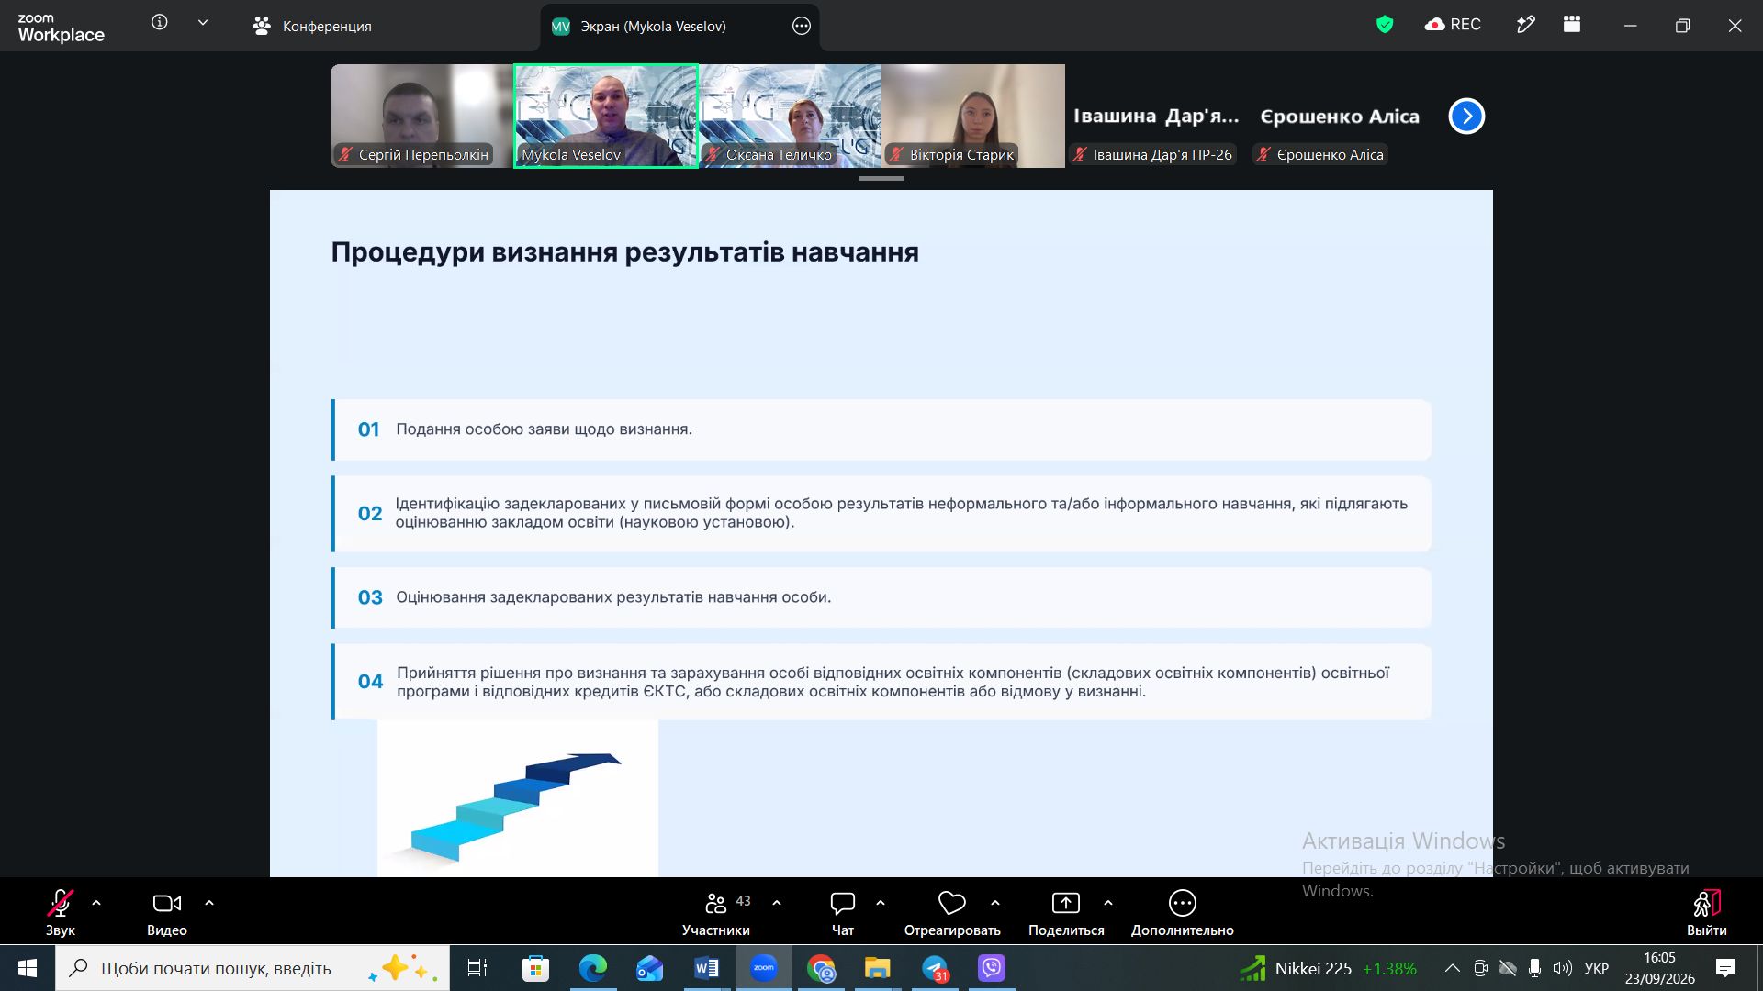Viewport: 1763px width, 991px height.
Task: Switch to the Конференция tab
Action: 312,26
